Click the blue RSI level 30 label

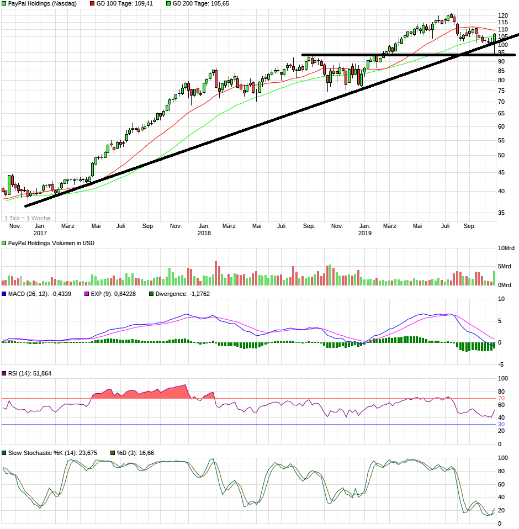[x=501, y=425]
